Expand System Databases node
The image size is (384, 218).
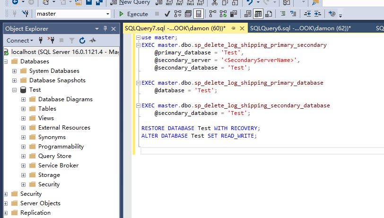tap(15, 71)
